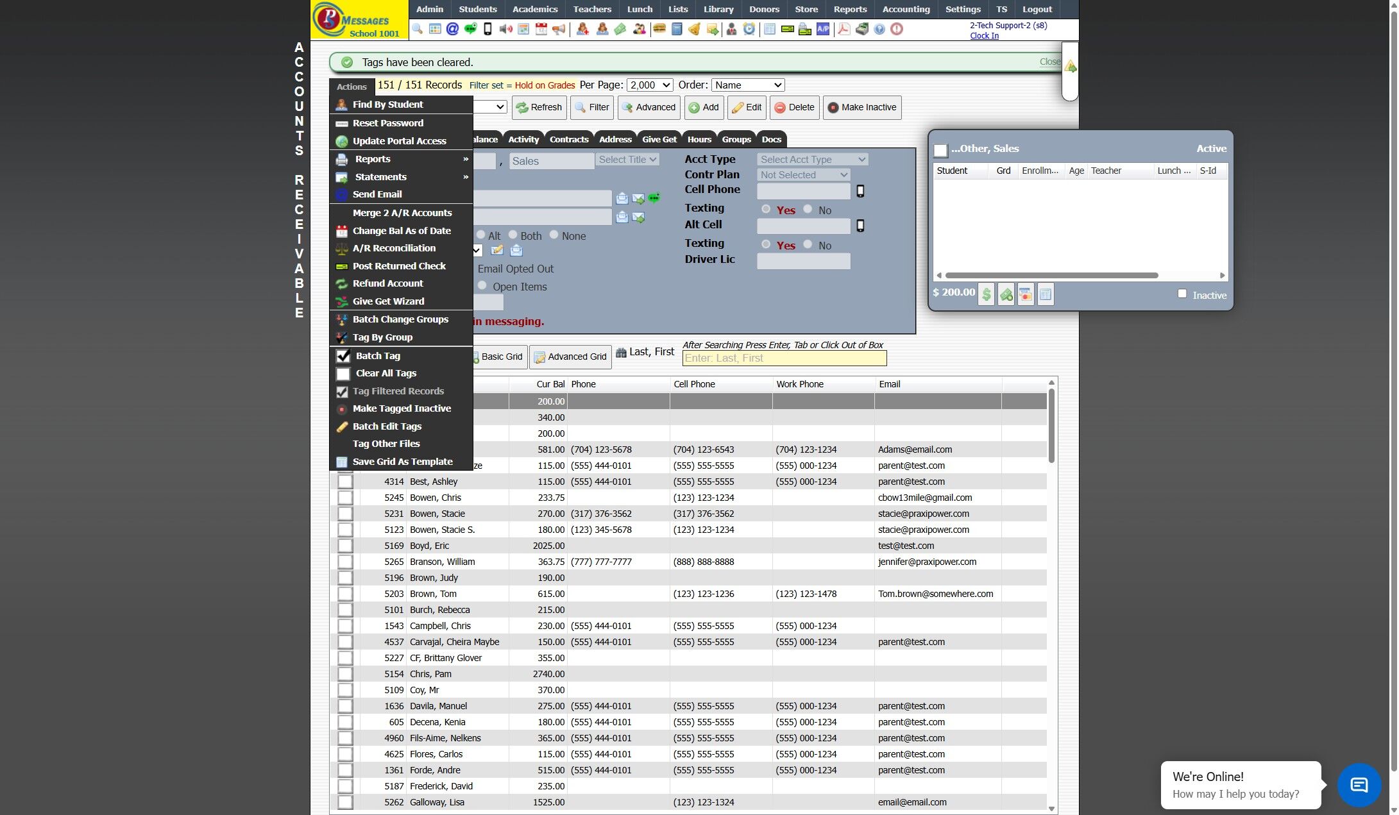Open the Accounting menu
Image resolution: width=1399 pixels, height=815 pixels.
pos(905,9)
